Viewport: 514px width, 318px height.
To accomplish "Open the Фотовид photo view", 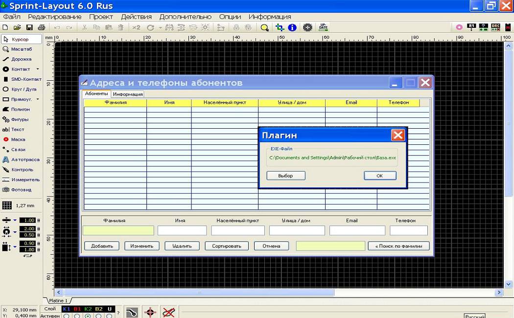I will [21, 190].
